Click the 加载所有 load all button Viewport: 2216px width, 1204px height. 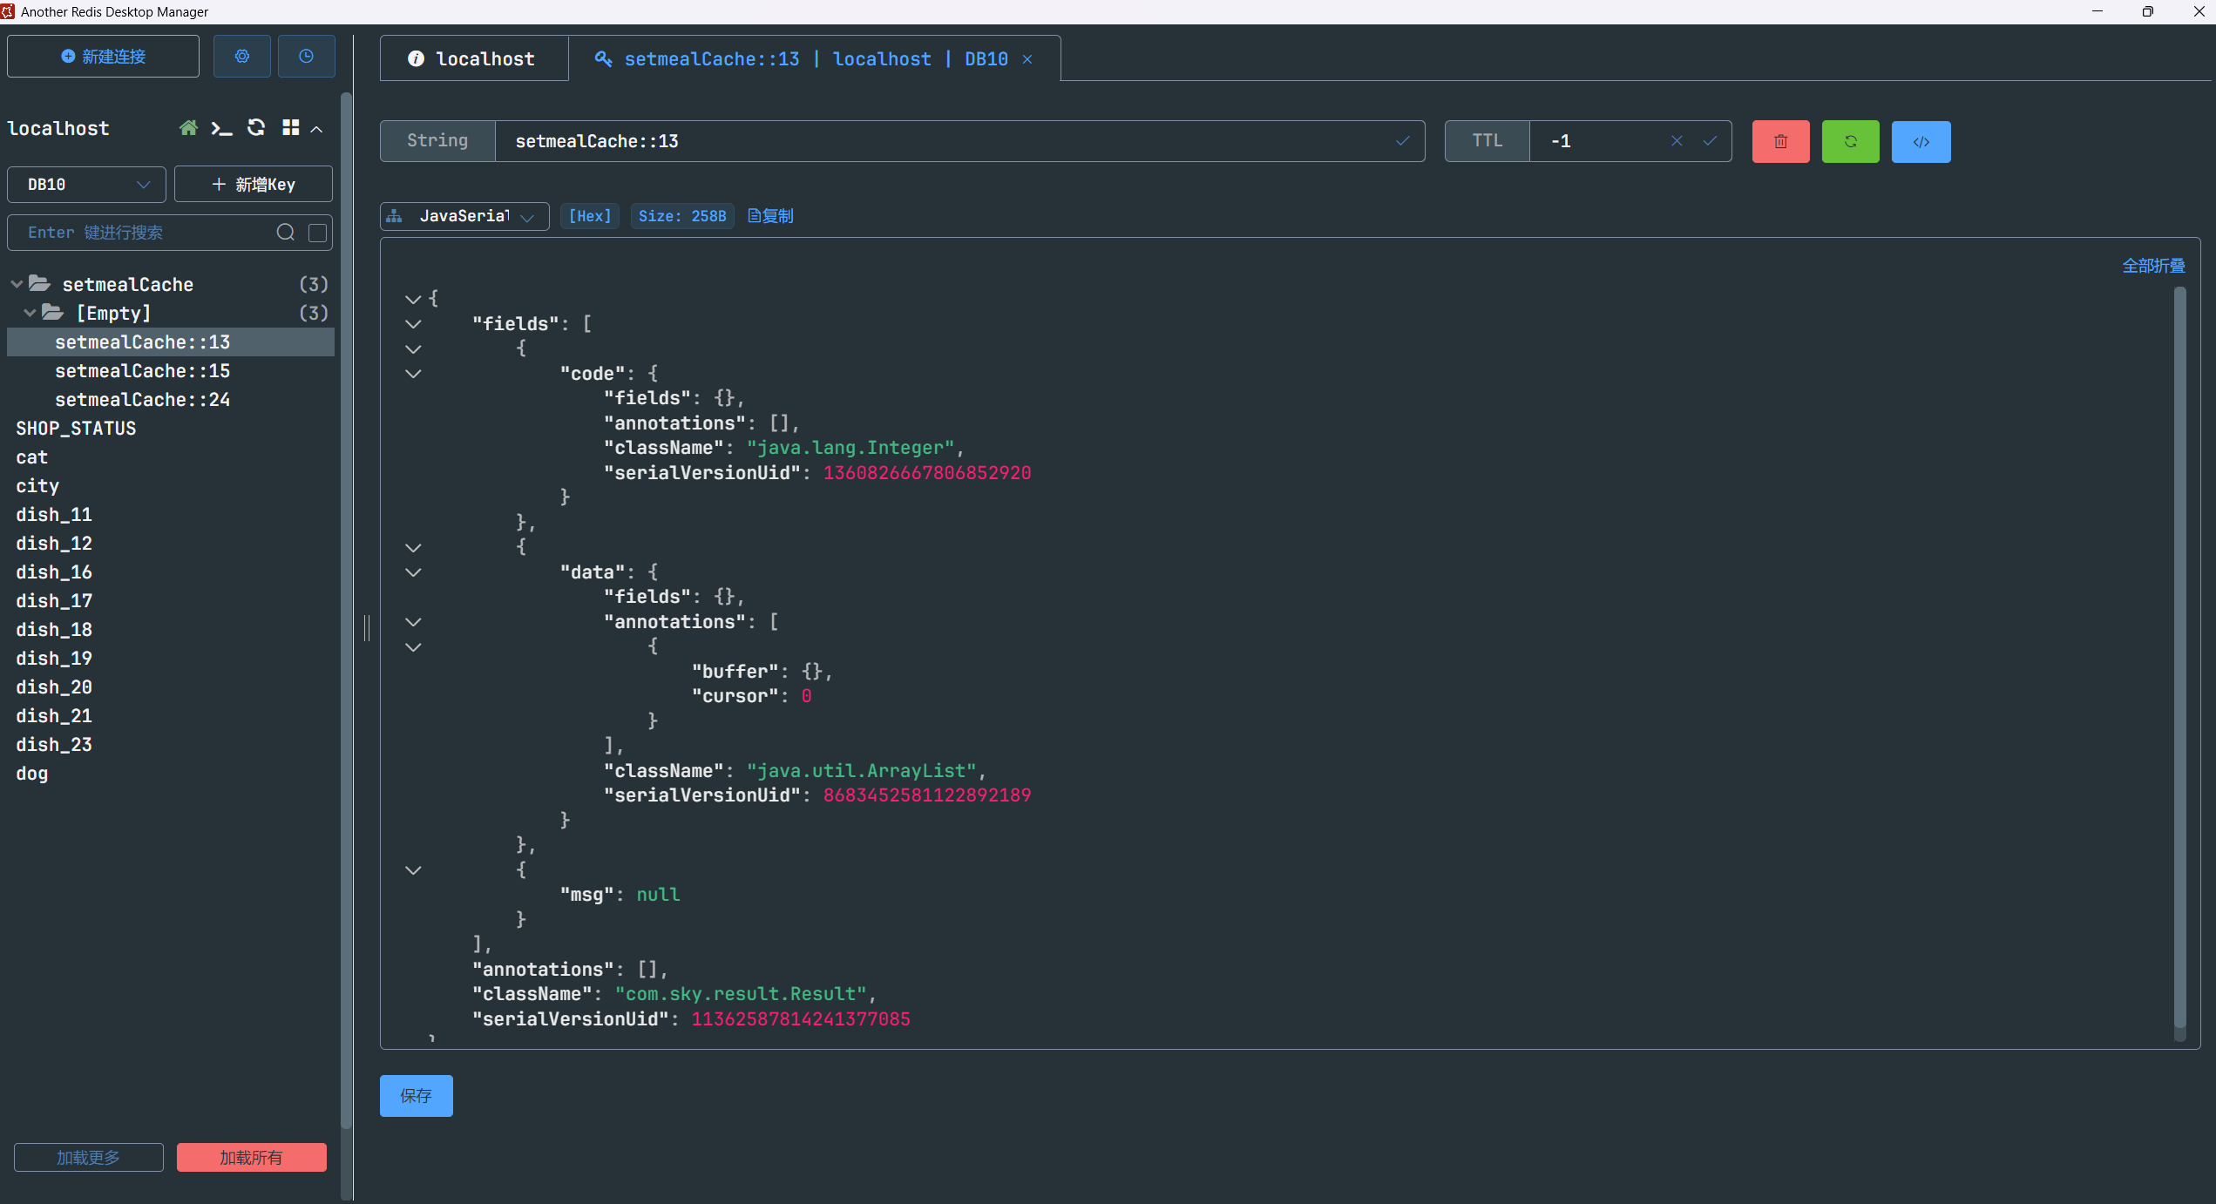252,1158
